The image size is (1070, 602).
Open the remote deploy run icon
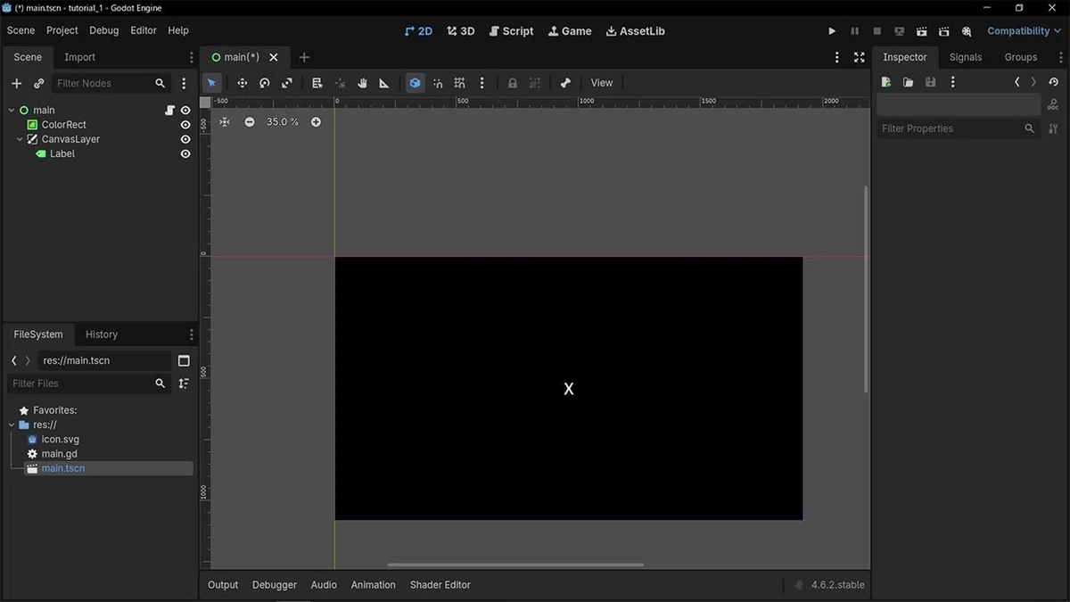pos(899,31)
